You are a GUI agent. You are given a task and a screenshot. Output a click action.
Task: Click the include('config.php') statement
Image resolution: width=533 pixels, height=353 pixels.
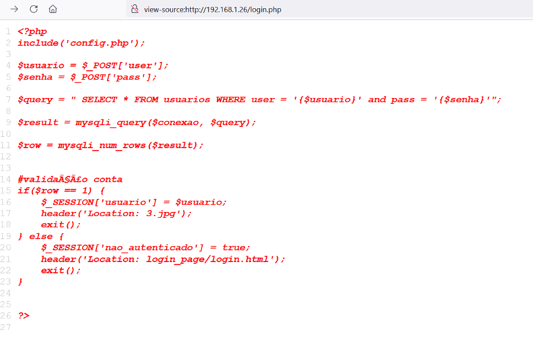pos(81,43)
